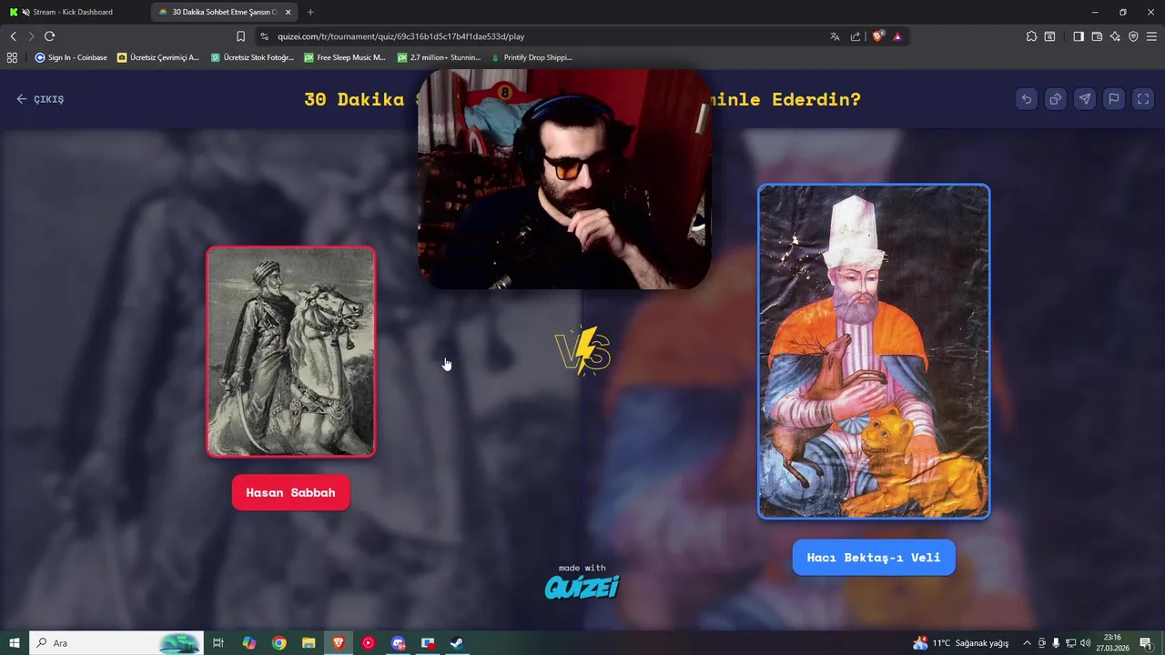Report the quiz with flag icon
Image resolution: width=1165 pixels, height=655 pixels.
tap(1114, 99)
